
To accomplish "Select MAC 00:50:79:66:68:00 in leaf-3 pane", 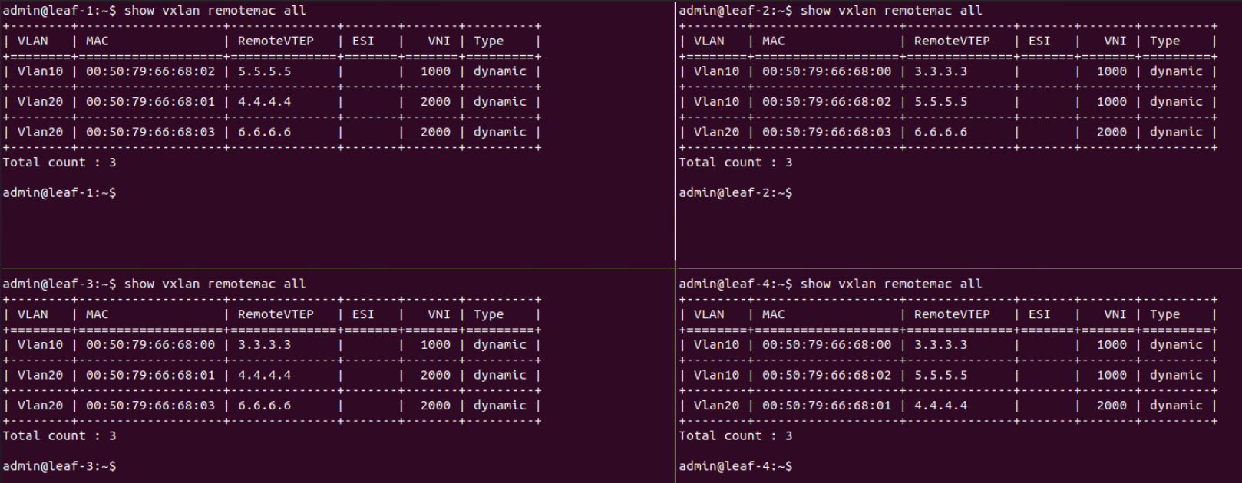I will point(150,345).
